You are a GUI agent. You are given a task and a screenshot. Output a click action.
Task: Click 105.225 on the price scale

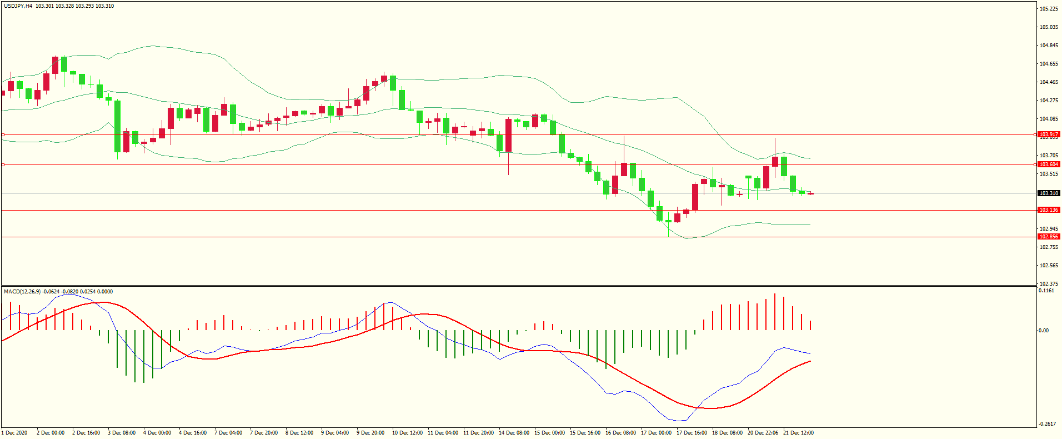[1048, 9]
